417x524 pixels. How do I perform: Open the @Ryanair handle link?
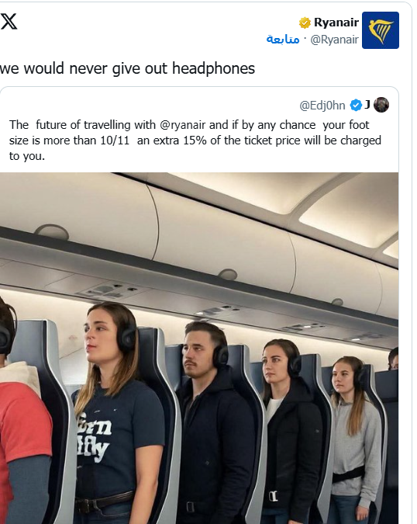(334, 40)
